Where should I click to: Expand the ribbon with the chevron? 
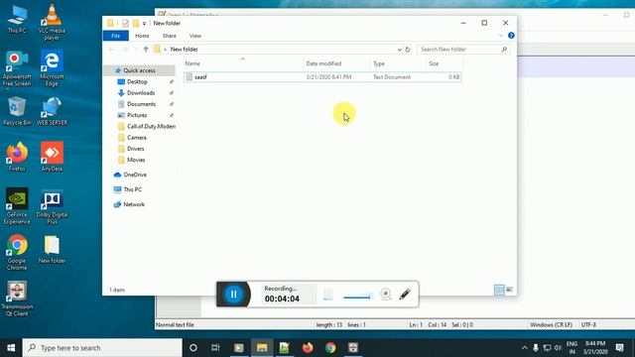(501, 36)
